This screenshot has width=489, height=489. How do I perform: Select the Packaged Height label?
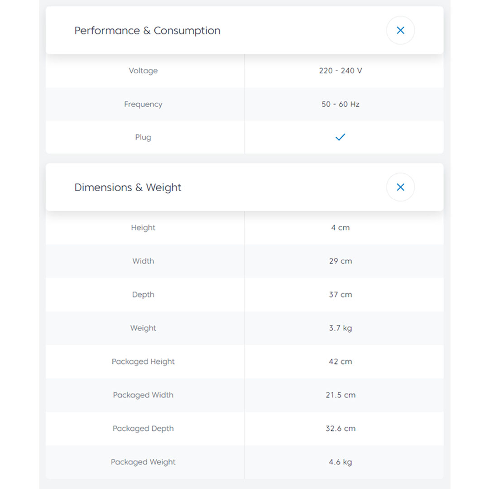click(143, 362)
